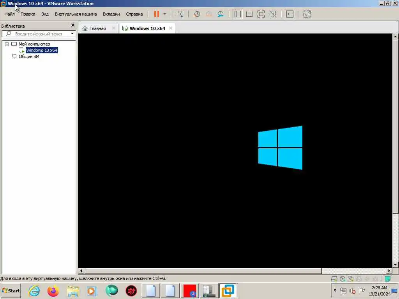Open the Вид menu
This screenshot has height=299, width=399.
tap(45, 14)
